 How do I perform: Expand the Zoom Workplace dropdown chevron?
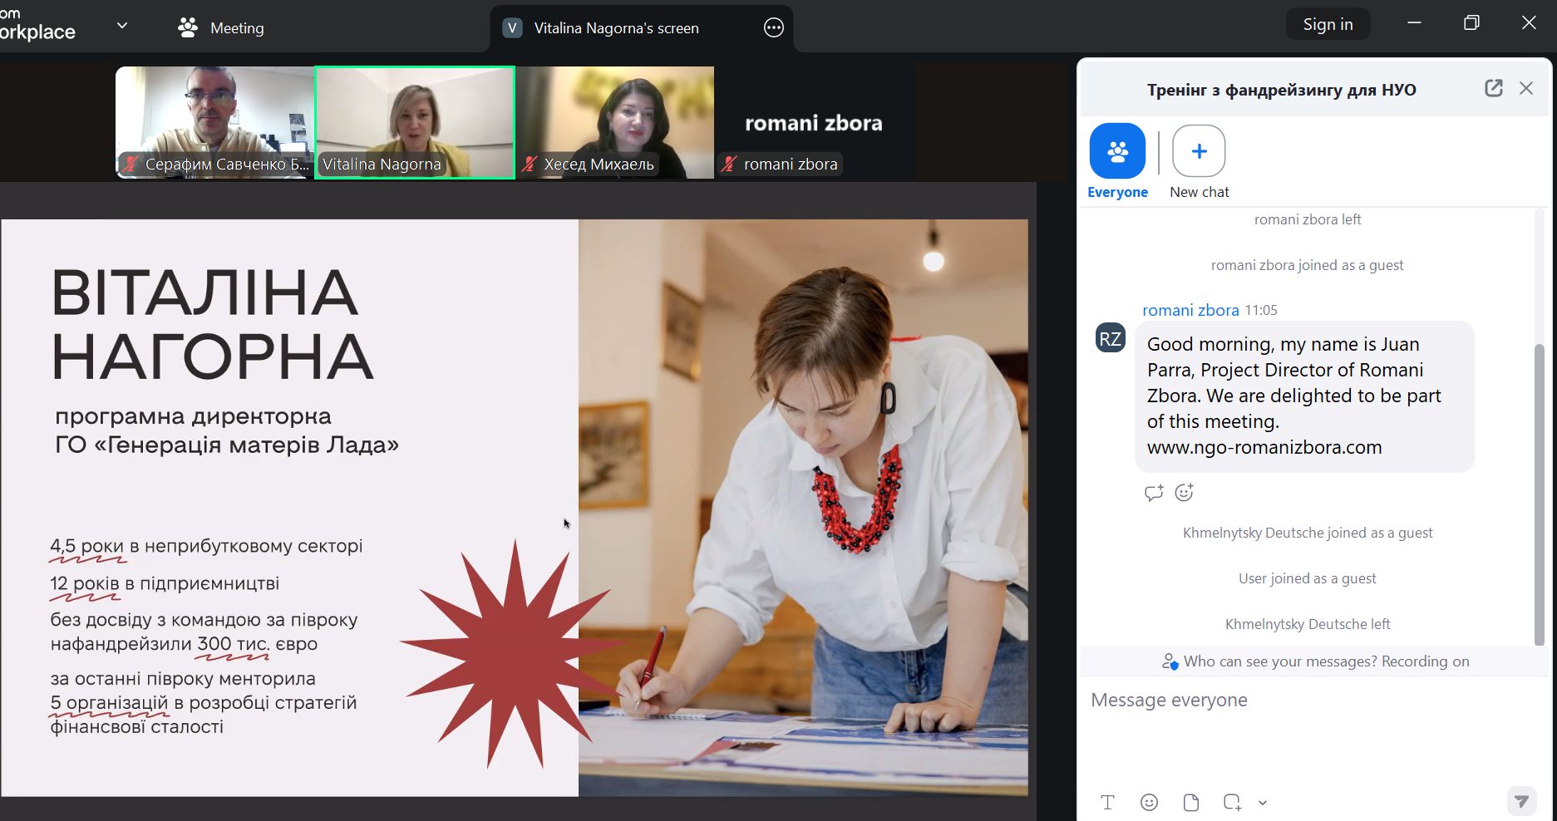122,26
